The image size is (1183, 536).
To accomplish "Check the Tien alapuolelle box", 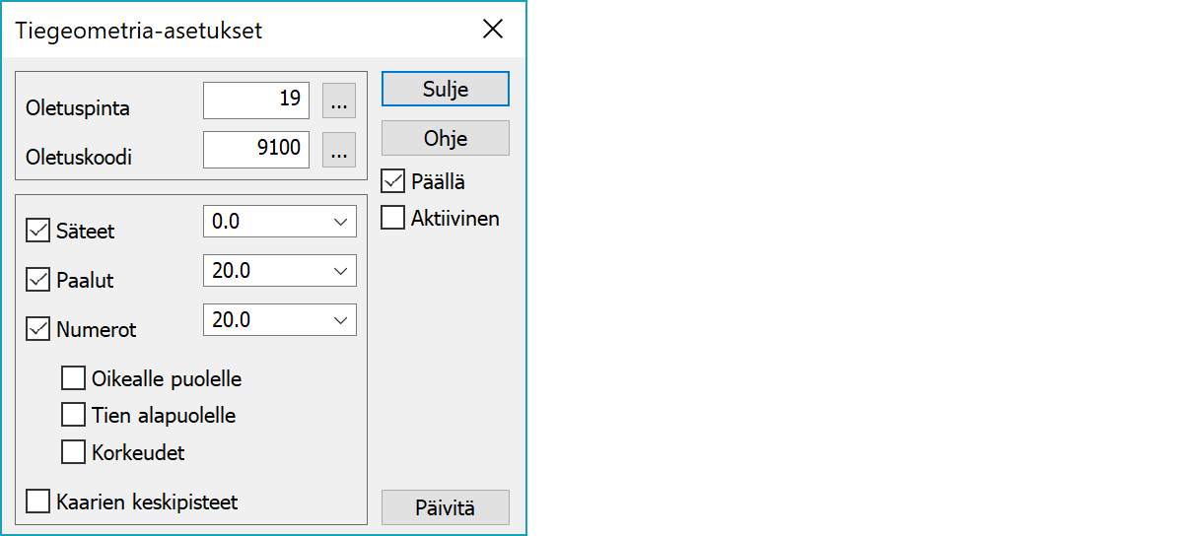I will pos(74,415).
